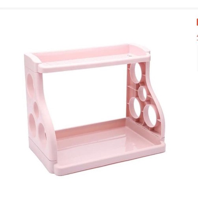198x198 pixels.
Task: Click the middle oval hole on left panel
Action: (x=36, y=109)
